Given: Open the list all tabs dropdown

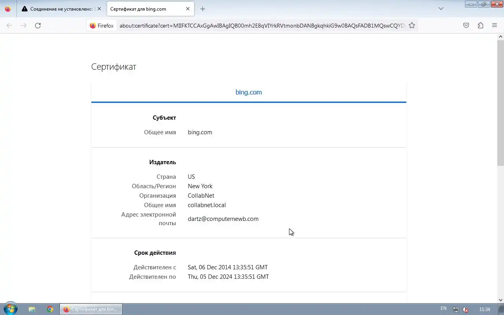Looking at the screenshot, I should click(441, 9).
